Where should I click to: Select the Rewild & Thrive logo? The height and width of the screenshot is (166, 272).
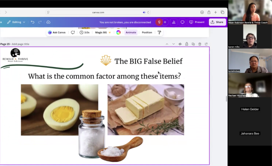(x=15, y=55)
